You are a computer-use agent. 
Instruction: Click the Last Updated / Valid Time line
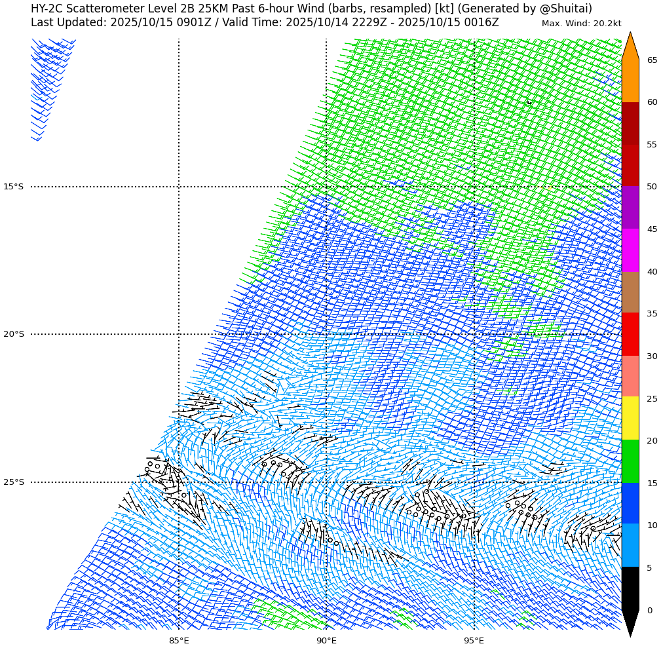tap(265, 23)
